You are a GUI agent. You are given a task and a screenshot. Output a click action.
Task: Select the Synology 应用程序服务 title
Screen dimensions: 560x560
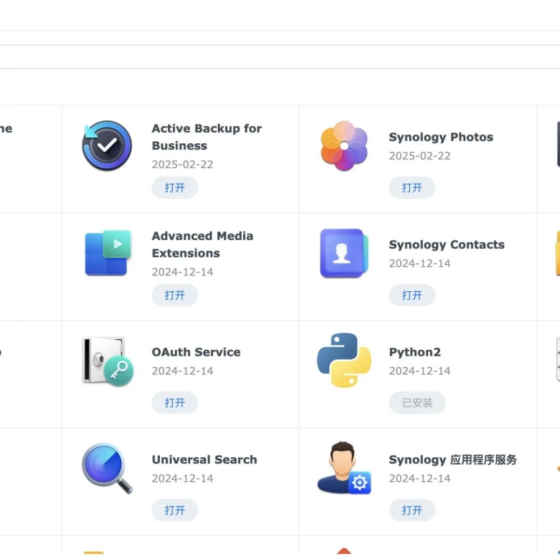(453, 460)
